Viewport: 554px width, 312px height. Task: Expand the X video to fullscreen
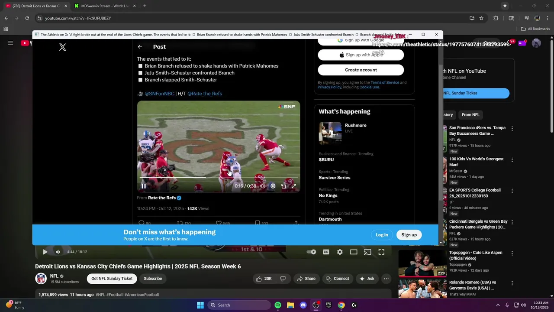pos(294,186)
